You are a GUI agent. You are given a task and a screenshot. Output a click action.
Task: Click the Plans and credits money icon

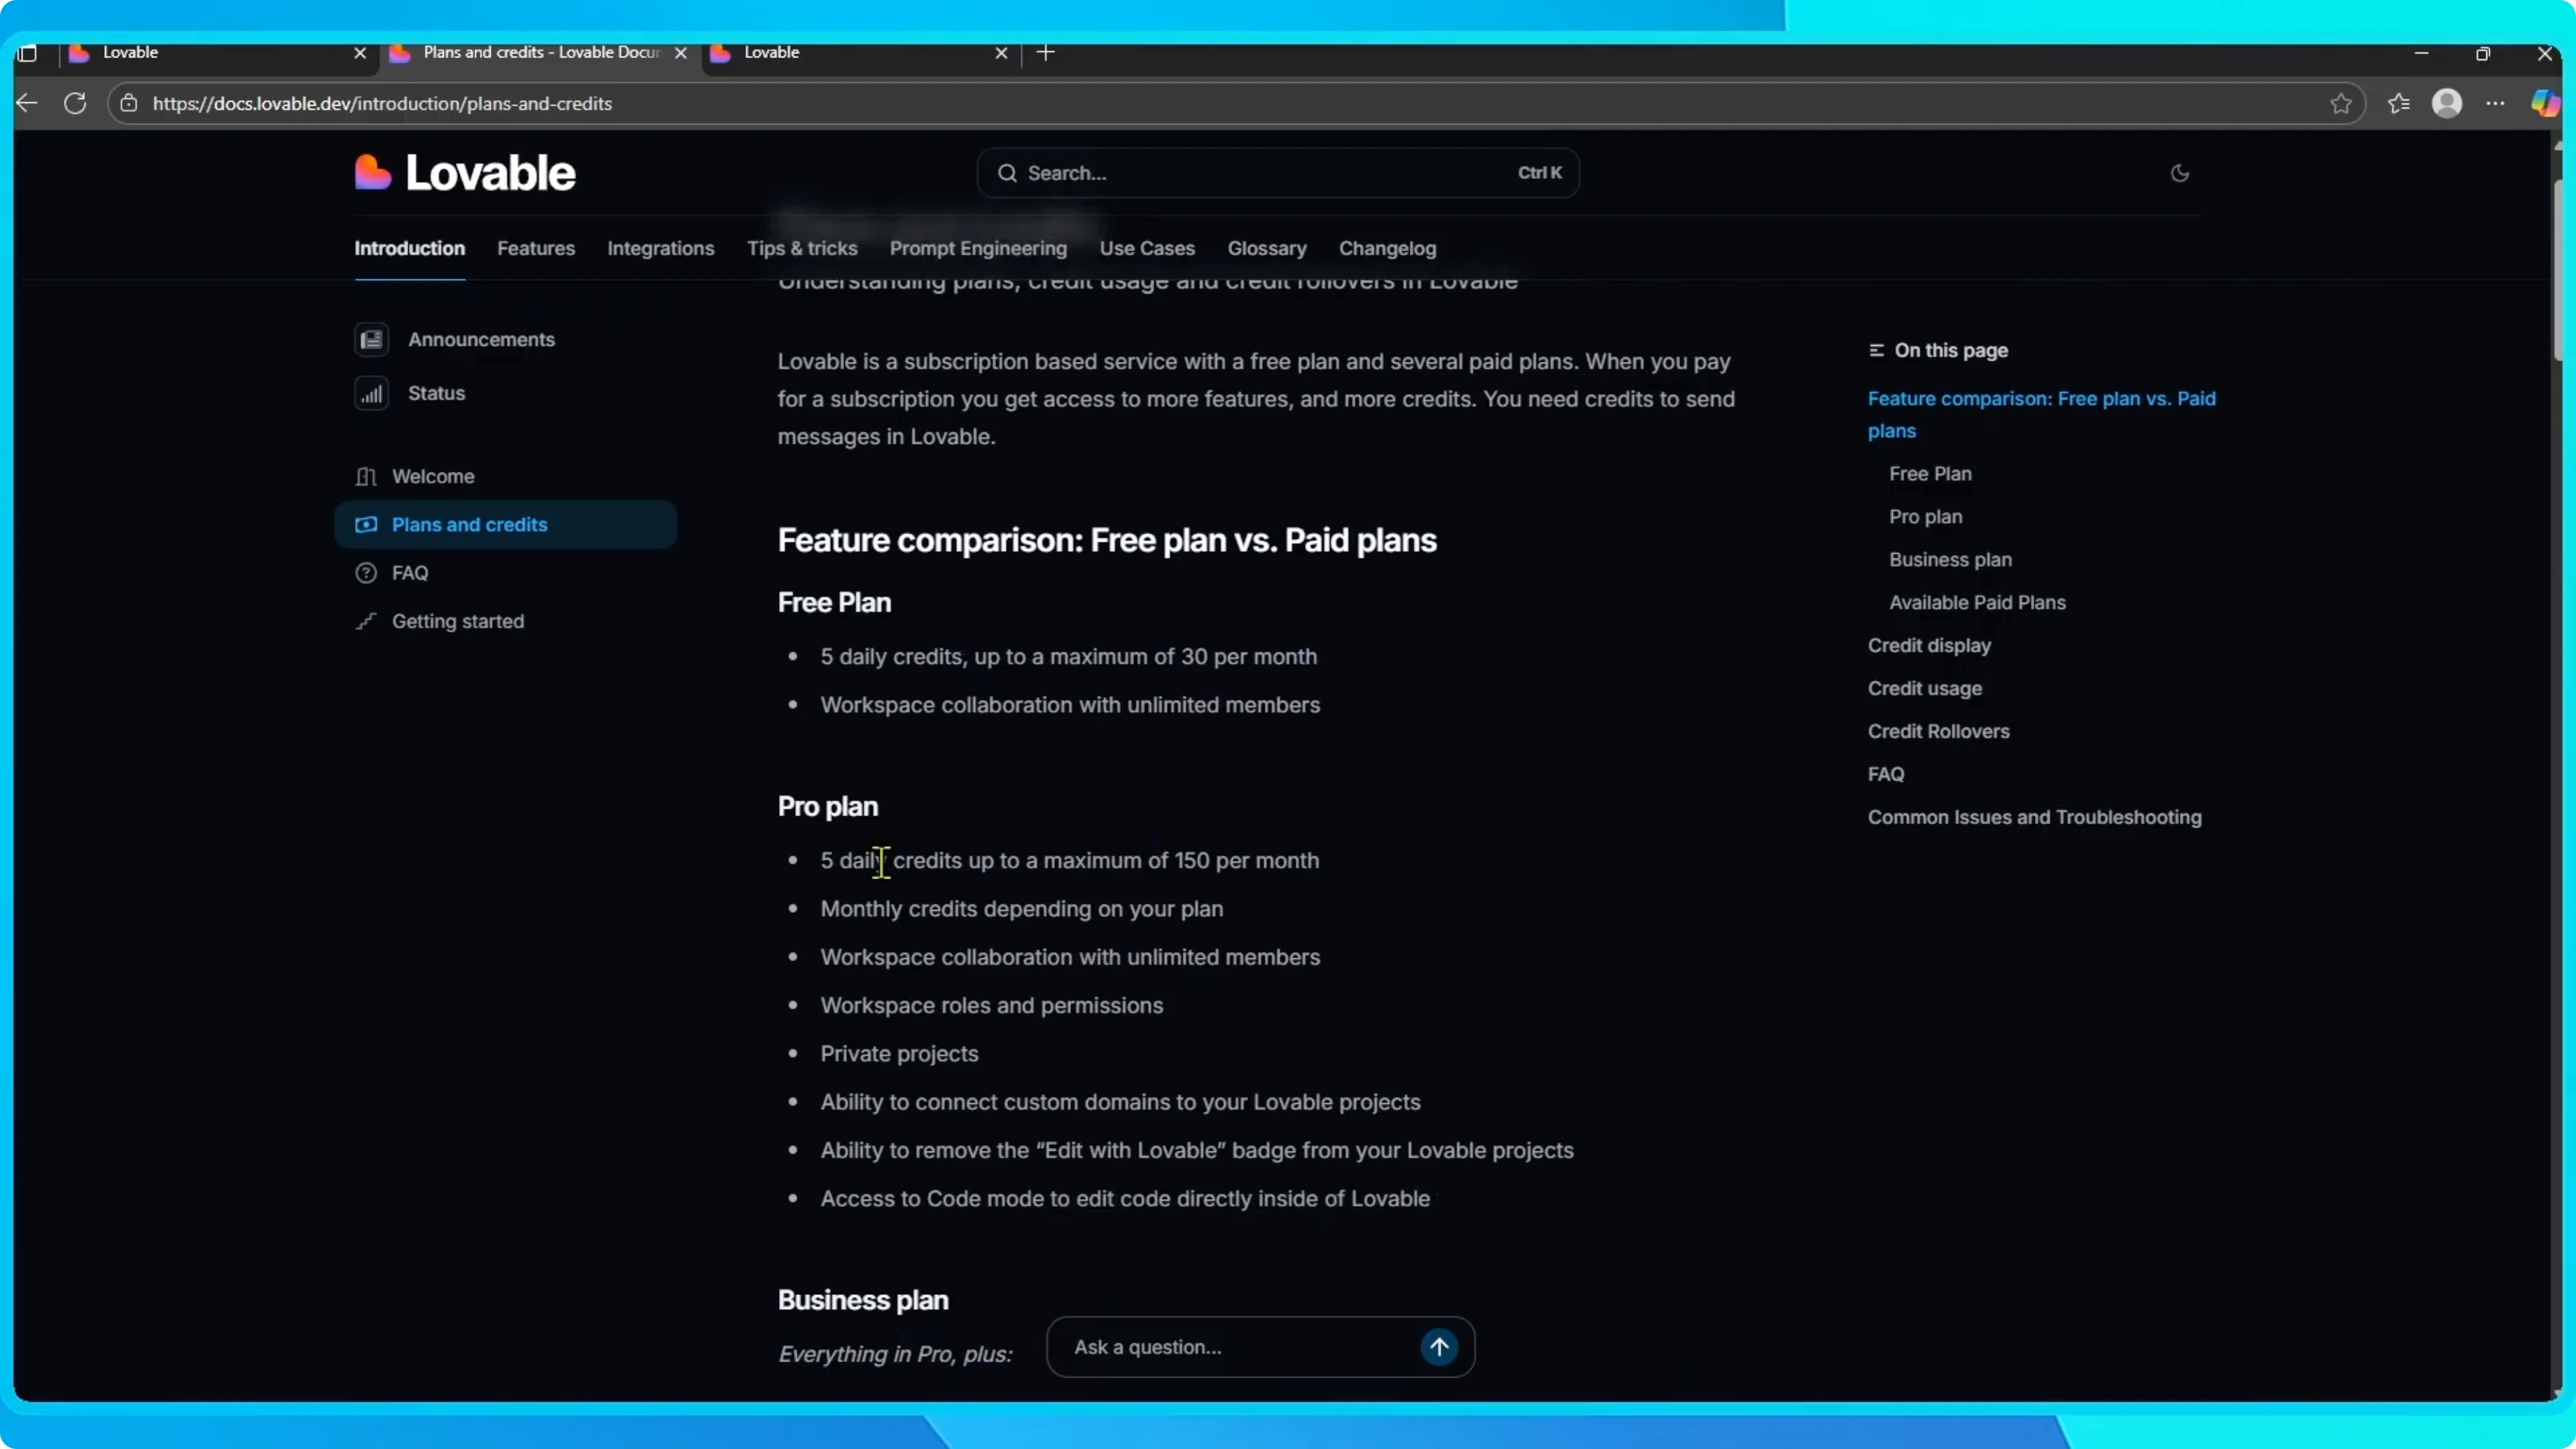366,524
